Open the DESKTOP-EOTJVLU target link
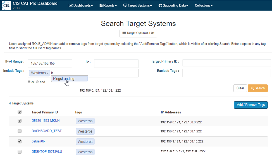Image resolution: width=272 pixels, height=157 pixels. [47, 152]
